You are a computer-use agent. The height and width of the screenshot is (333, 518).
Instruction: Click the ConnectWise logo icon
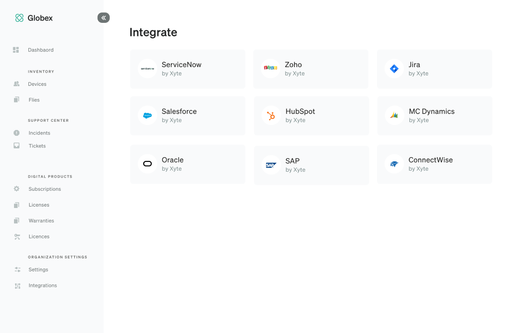(394, 164)
